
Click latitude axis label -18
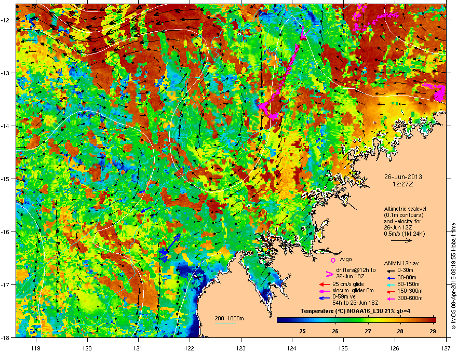click(6, 337)
